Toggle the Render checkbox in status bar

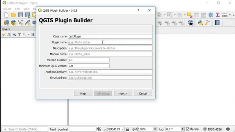188,129
